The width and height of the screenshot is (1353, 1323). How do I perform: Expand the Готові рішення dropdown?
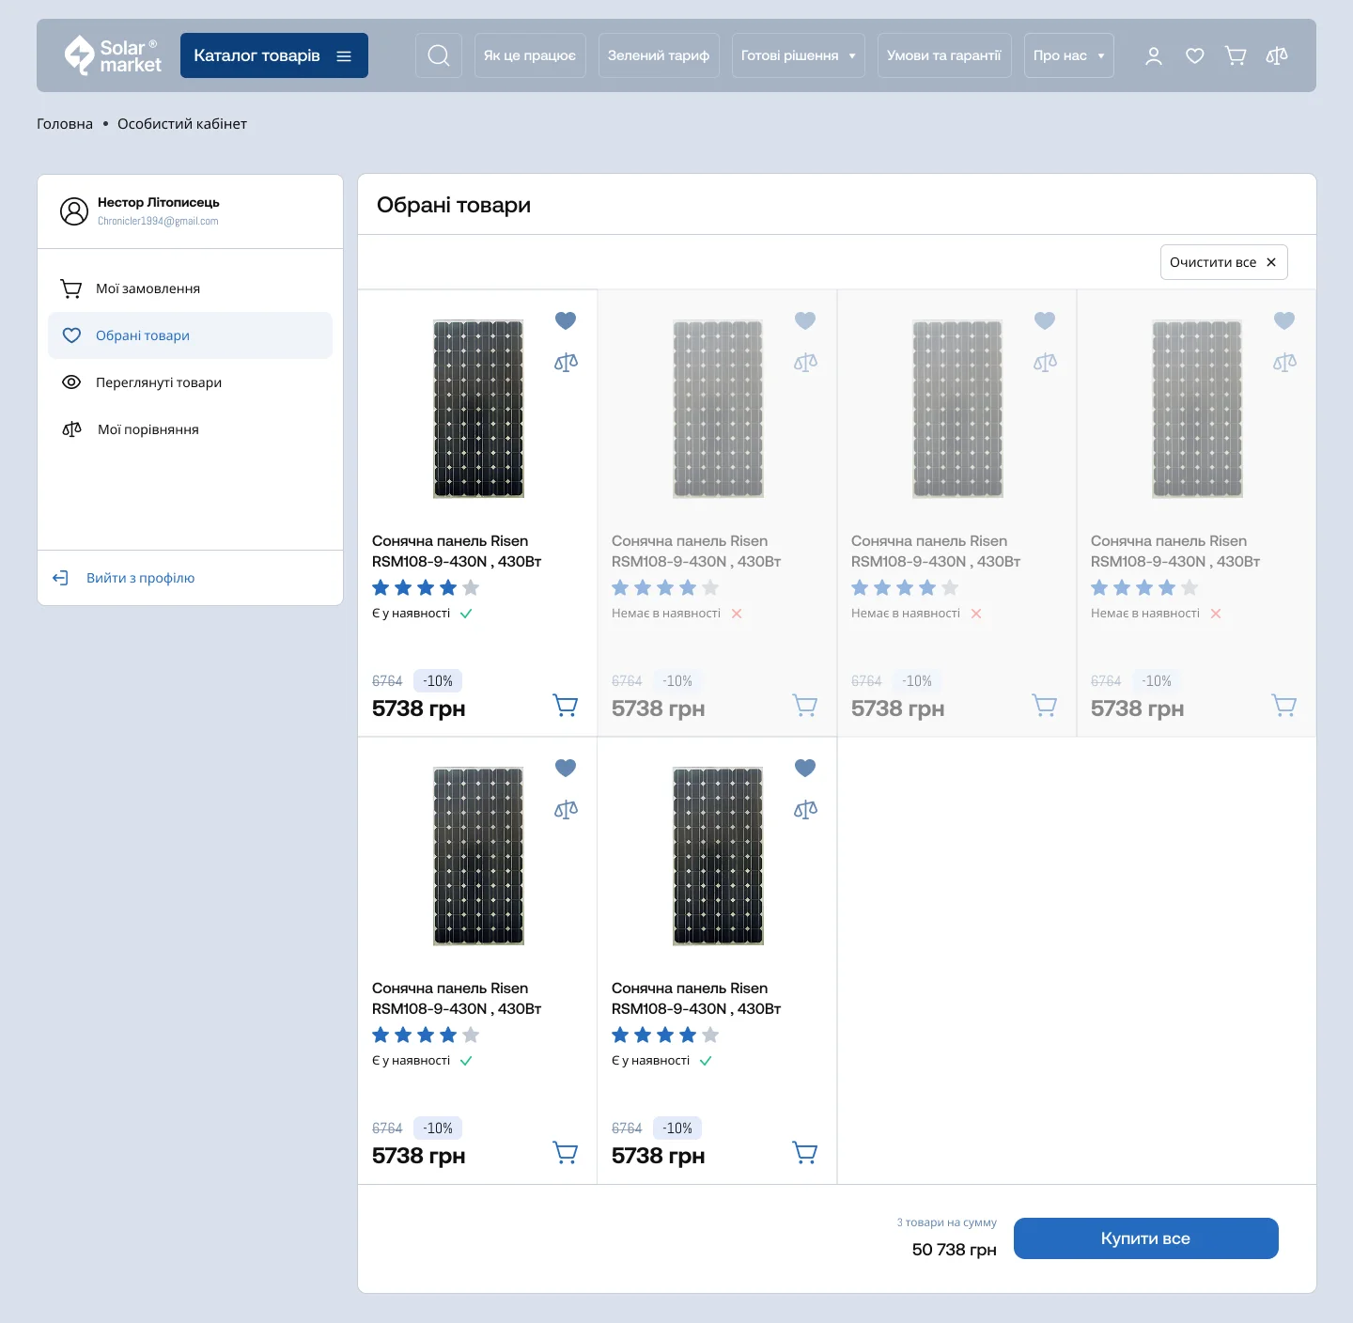pos(799,55)
